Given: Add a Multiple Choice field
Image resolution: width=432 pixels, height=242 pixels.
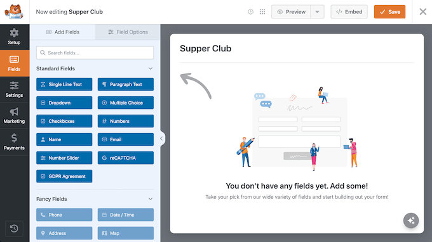Looking at the screenshot, I should pyautogui.click(x=126, y=103).
